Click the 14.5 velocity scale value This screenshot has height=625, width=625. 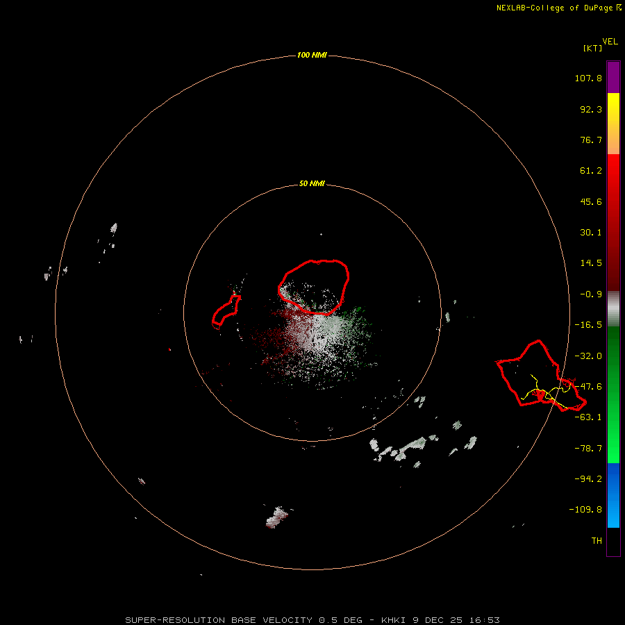coord(591,263)
